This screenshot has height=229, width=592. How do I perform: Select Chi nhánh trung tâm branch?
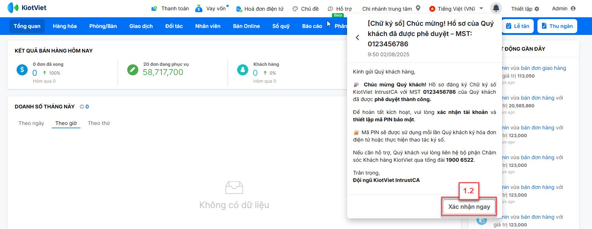(387, 8)
